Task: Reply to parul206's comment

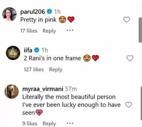Action: tap(49, 31)
